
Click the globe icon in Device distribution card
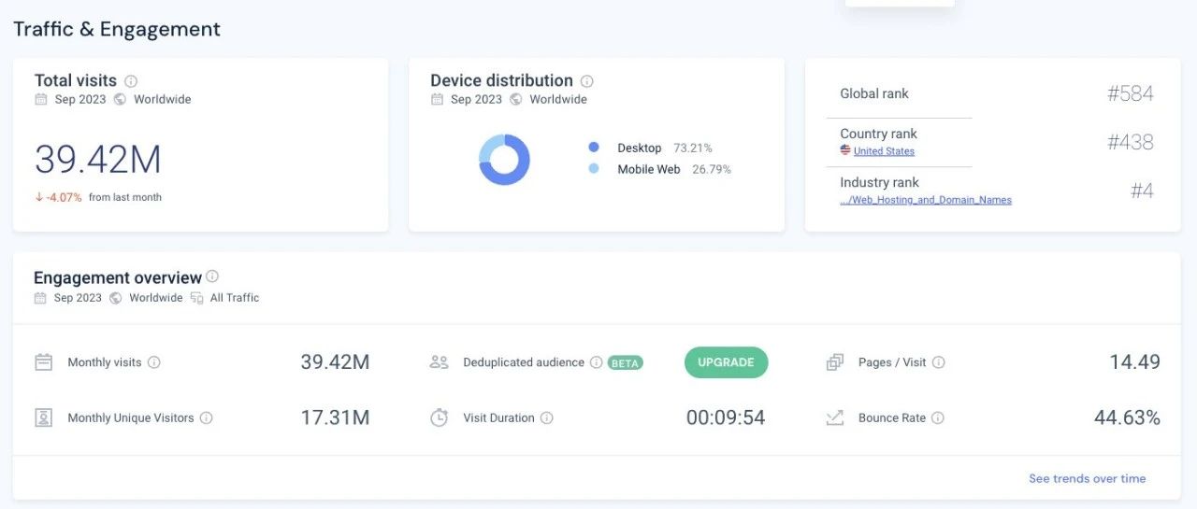[516, 99]
